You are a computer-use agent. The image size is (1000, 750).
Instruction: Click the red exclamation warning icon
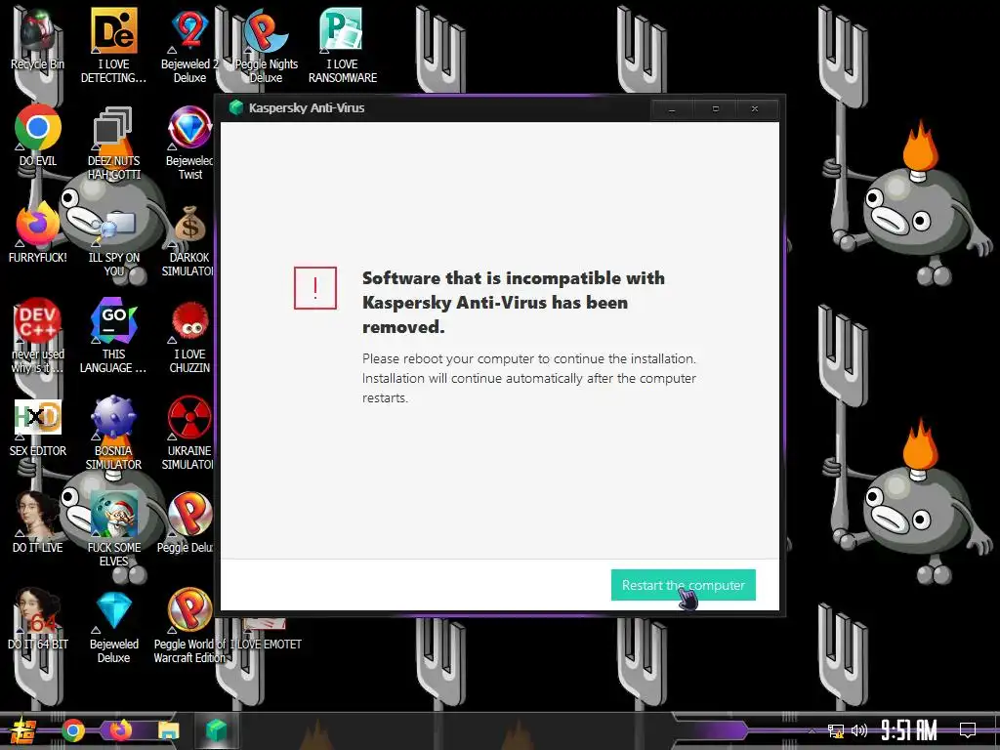pos(315,288)
